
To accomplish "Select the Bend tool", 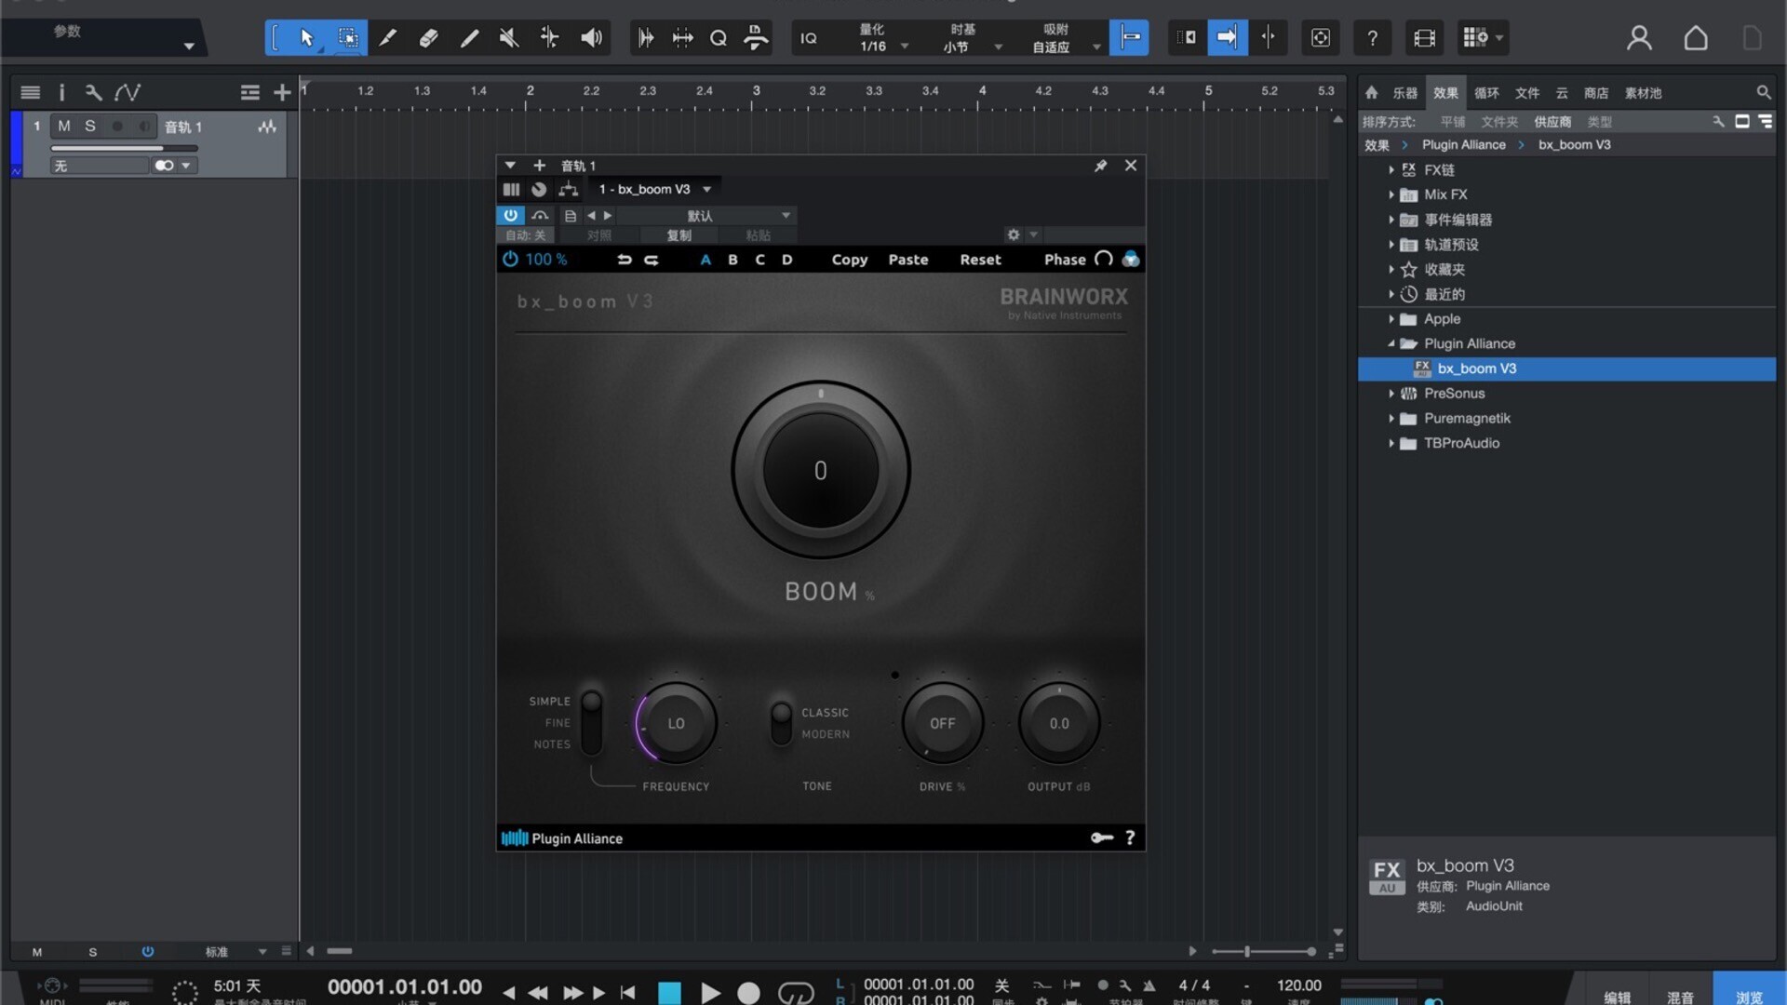I will pyautogui.click(x=550, y=38).
